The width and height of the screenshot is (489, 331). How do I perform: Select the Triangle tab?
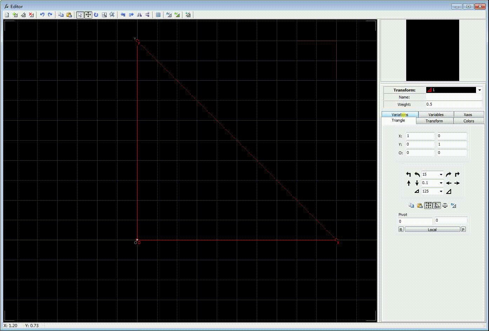coord(398,120)
